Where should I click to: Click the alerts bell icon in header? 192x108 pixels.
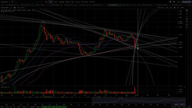coord(174,2)
